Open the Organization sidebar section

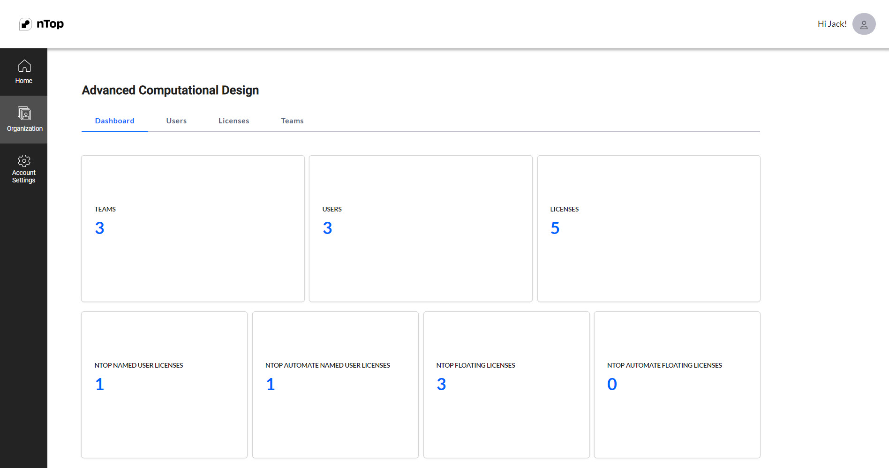[24, 120]
